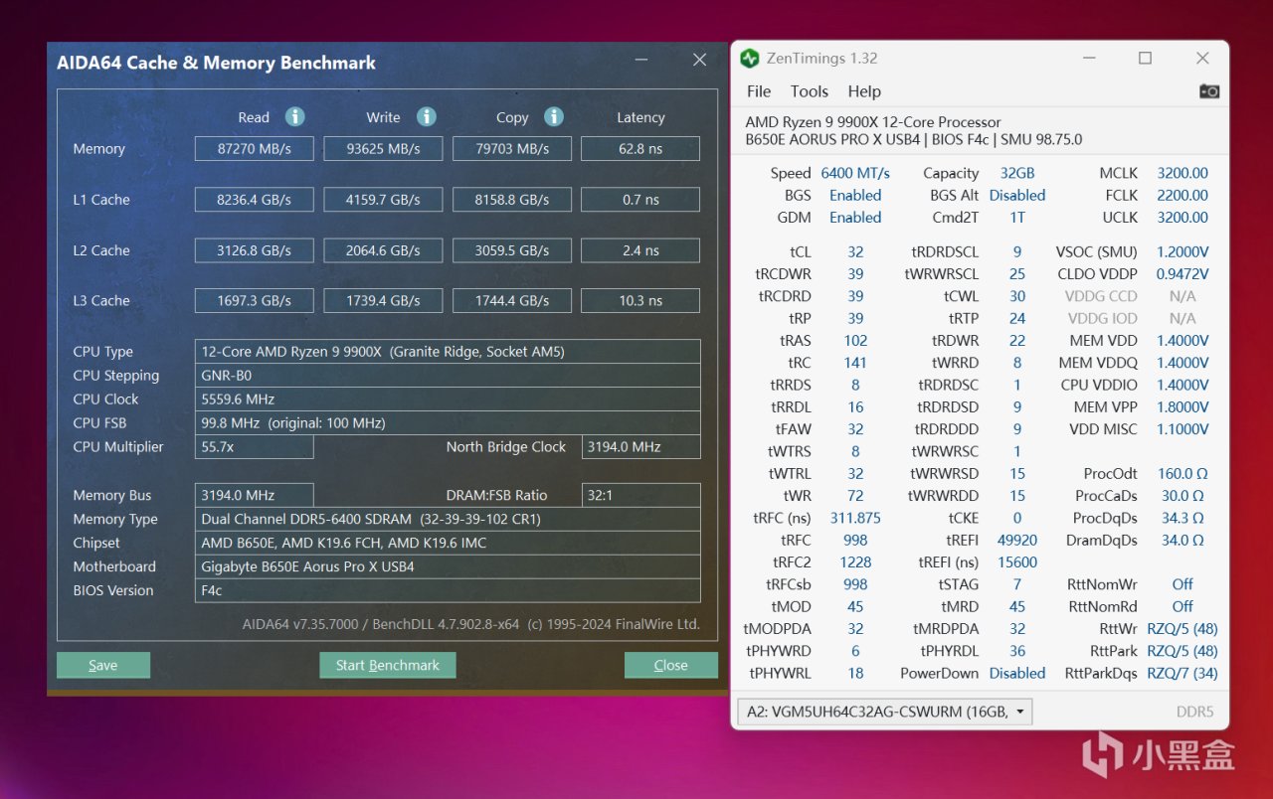The width and height of the screenshot is (1273, 799).
Task: Click the FCLK value 2200.00
Action: pos(1182,195)
